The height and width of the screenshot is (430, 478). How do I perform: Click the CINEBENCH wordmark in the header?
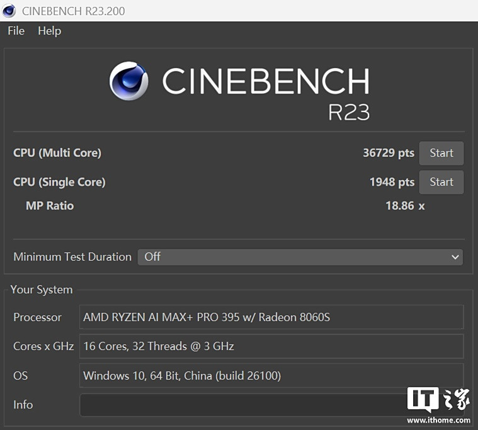[x=265, y=81]
